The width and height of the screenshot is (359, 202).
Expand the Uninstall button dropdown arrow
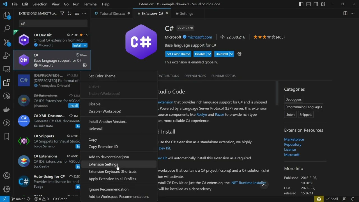point(232,54)
